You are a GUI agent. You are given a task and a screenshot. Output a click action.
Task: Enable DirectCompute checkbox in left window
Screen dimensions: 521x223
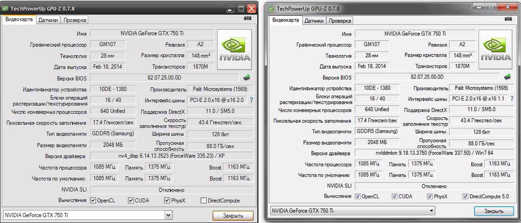point(204,201)
